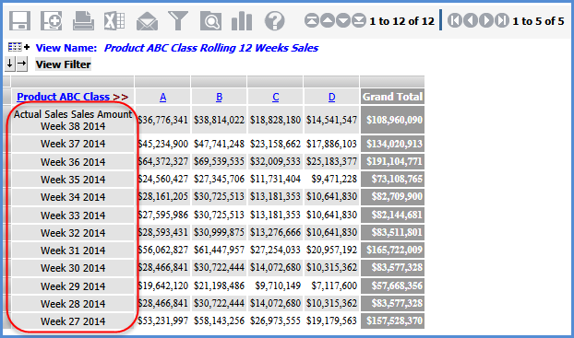574x338 pixels.
Task: Open help question mark icon
Action: [x=275, y=21]
